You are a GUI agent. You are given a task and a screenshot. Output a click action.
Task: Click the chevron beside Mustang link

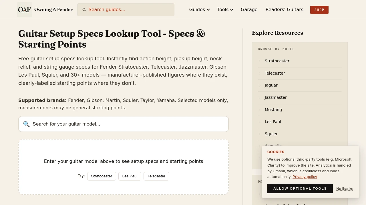pos(260,110)
